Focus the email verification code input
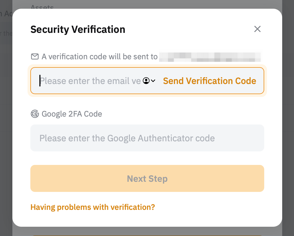 [90, 81]
